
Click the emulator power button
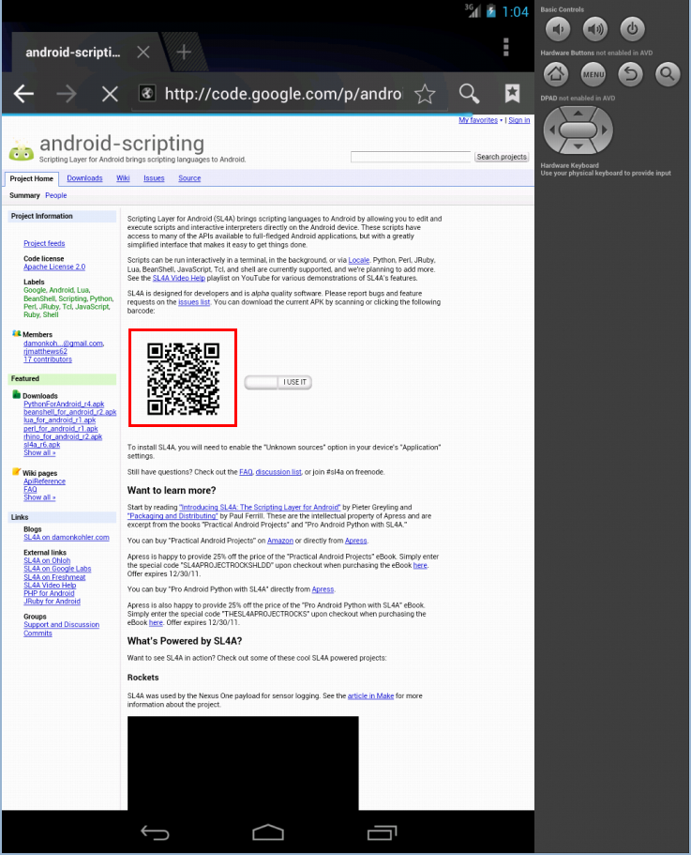tap(632, 29)
